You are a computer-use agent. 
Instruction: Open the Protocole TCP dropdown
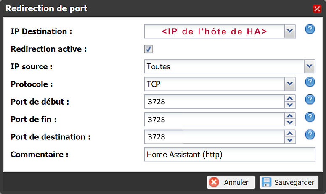pyautogui.click(x=290, y=84)
